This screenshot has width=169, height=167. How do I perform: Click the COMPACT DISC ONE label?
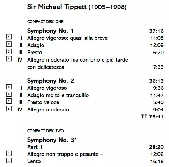point(45,22)
